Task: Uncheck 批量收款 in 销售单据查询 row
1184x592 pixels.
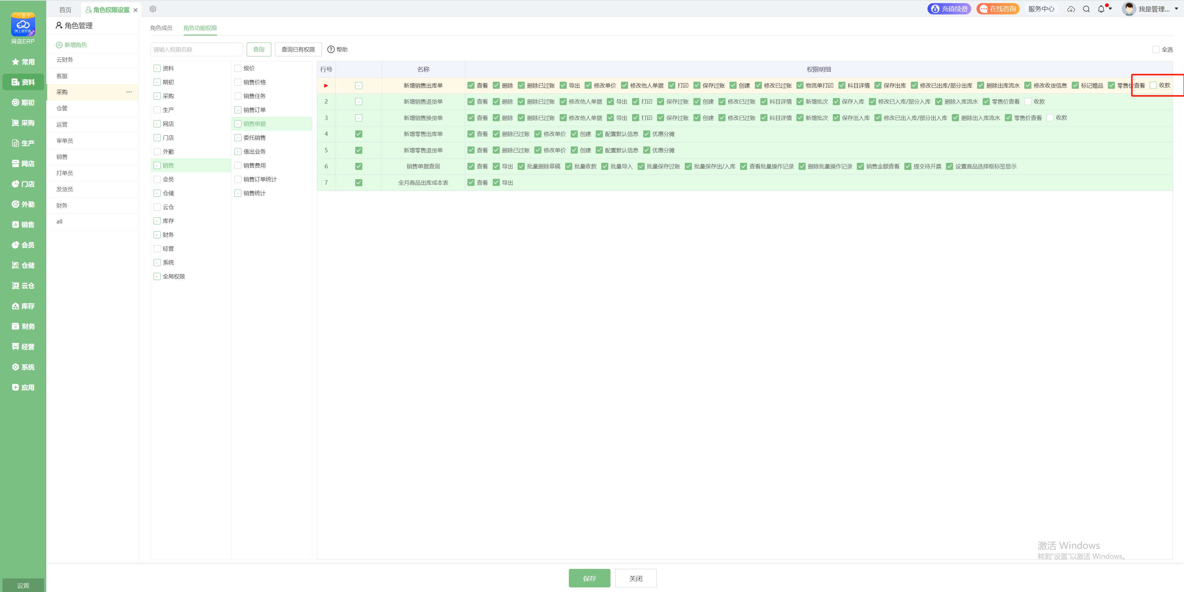Action: point(569,166)
